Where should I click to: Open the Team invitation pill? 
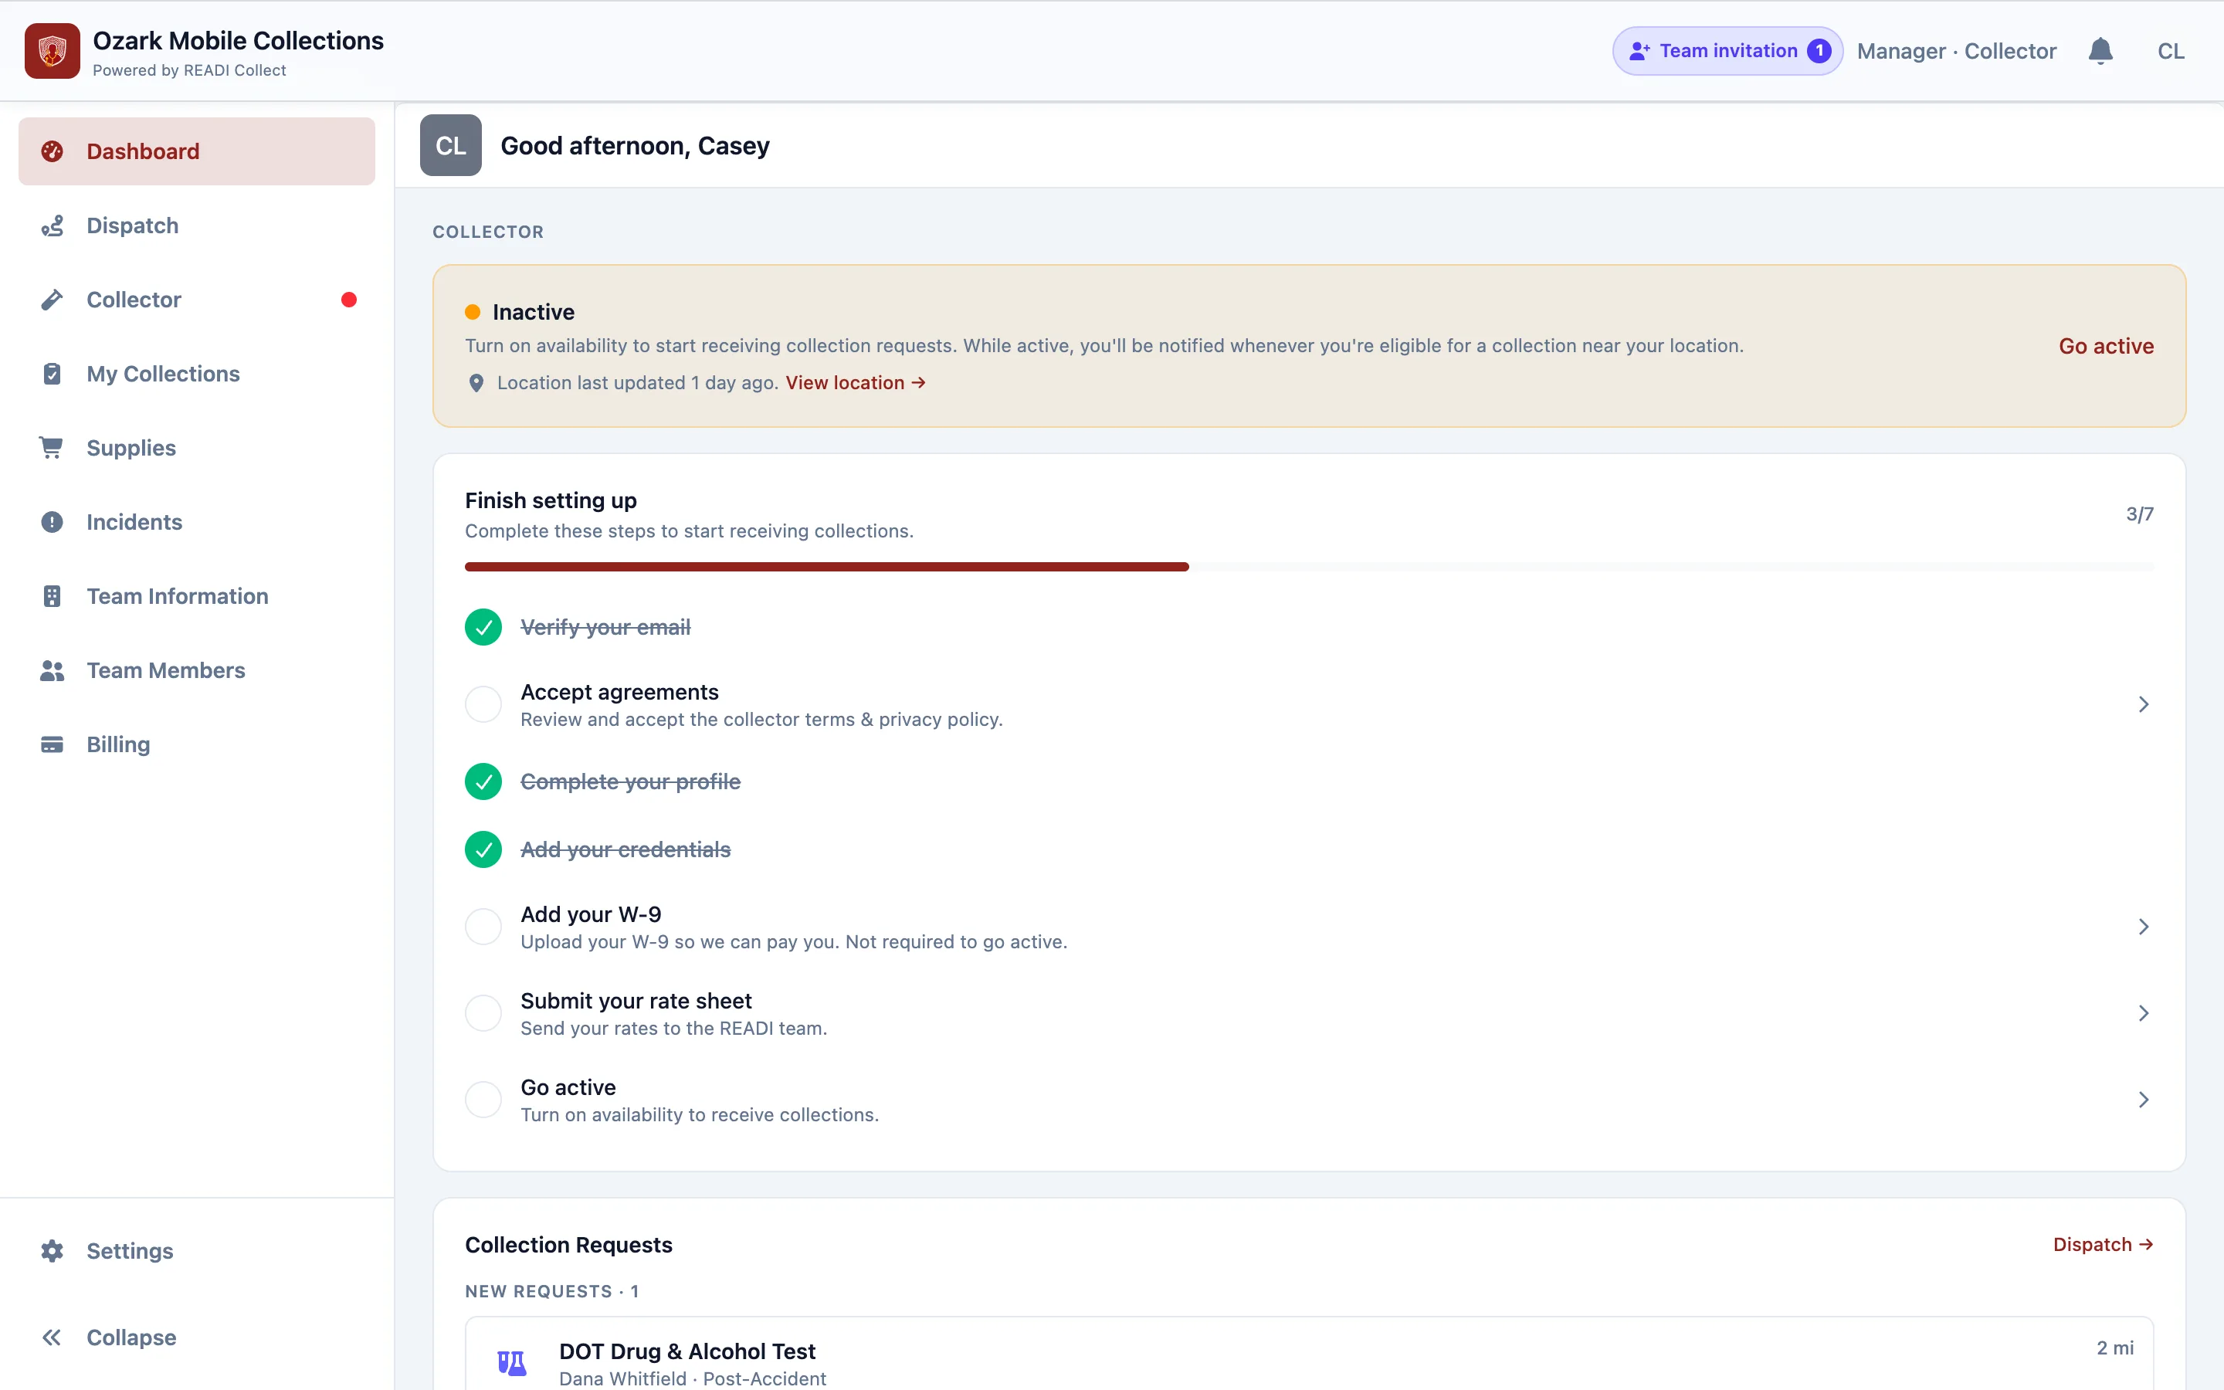click(x=1727, y=50)
